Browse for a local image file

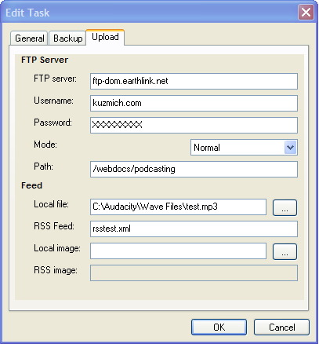[285, 252]
